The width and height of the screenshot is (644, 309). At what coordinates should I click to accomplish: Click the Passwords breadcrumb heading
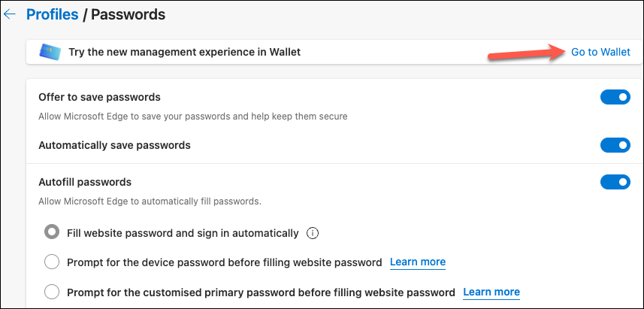coord(128,14)
